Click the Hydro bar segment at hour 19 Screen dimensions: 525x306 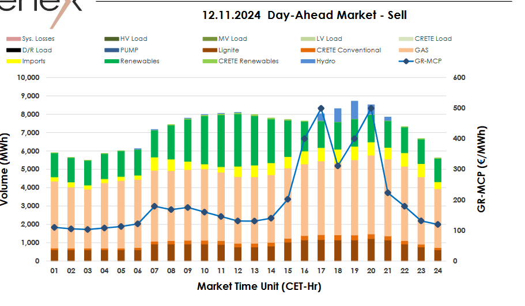(354, 110)
